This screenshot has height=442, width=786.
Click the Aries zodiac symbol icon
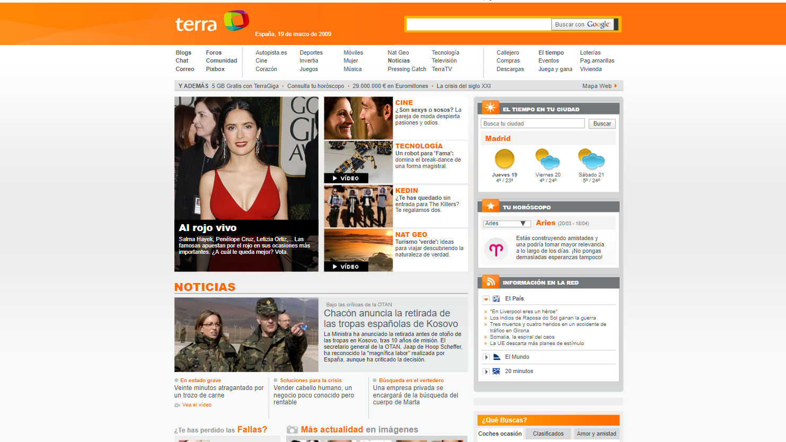point(496,249)
